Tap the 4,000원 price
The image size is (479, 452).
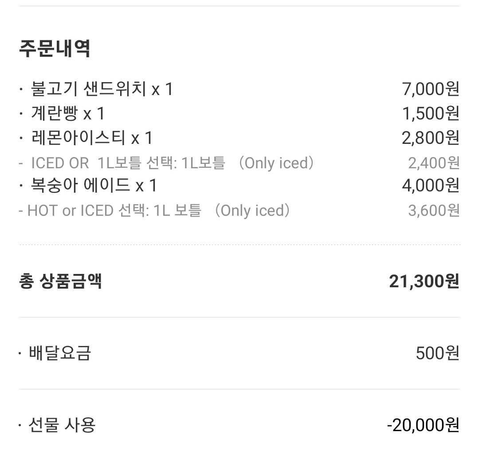pos(431,185)
